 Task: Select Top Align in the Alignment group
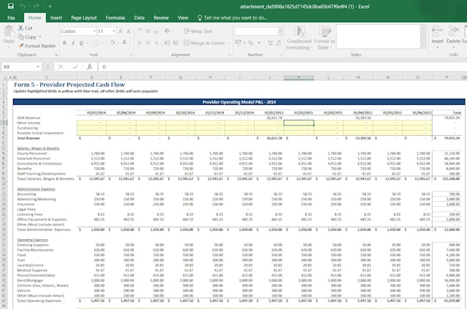click(139, 31)
